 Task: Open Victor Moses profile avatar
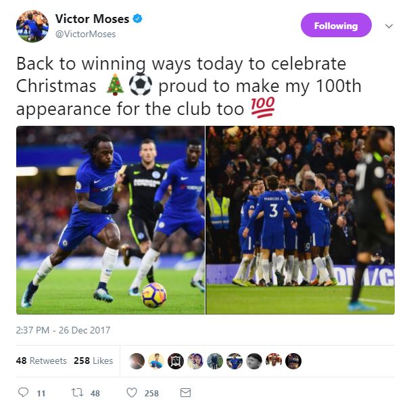pyautogui.click(x=32, y=26)
